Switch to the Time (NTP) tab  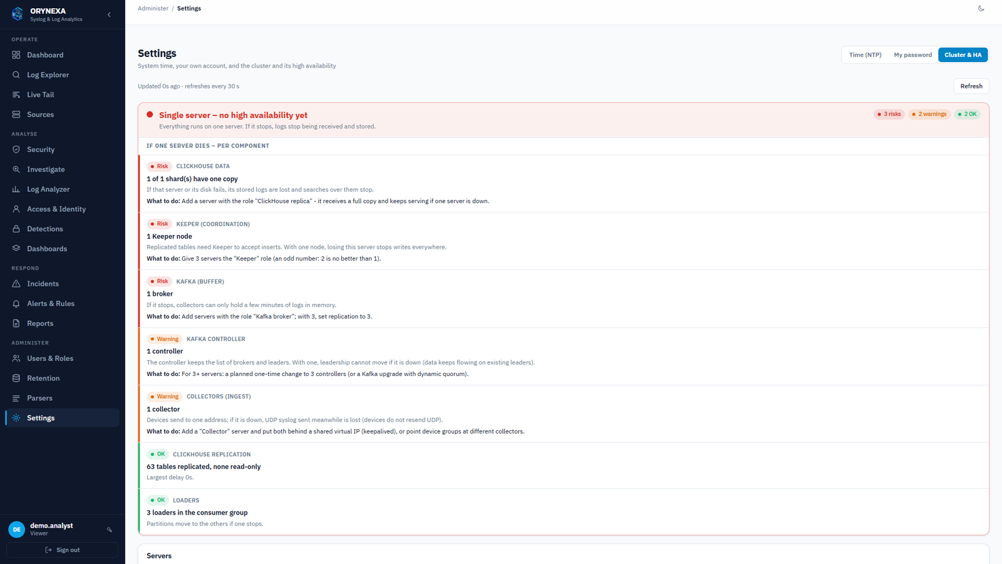(865, 55)
